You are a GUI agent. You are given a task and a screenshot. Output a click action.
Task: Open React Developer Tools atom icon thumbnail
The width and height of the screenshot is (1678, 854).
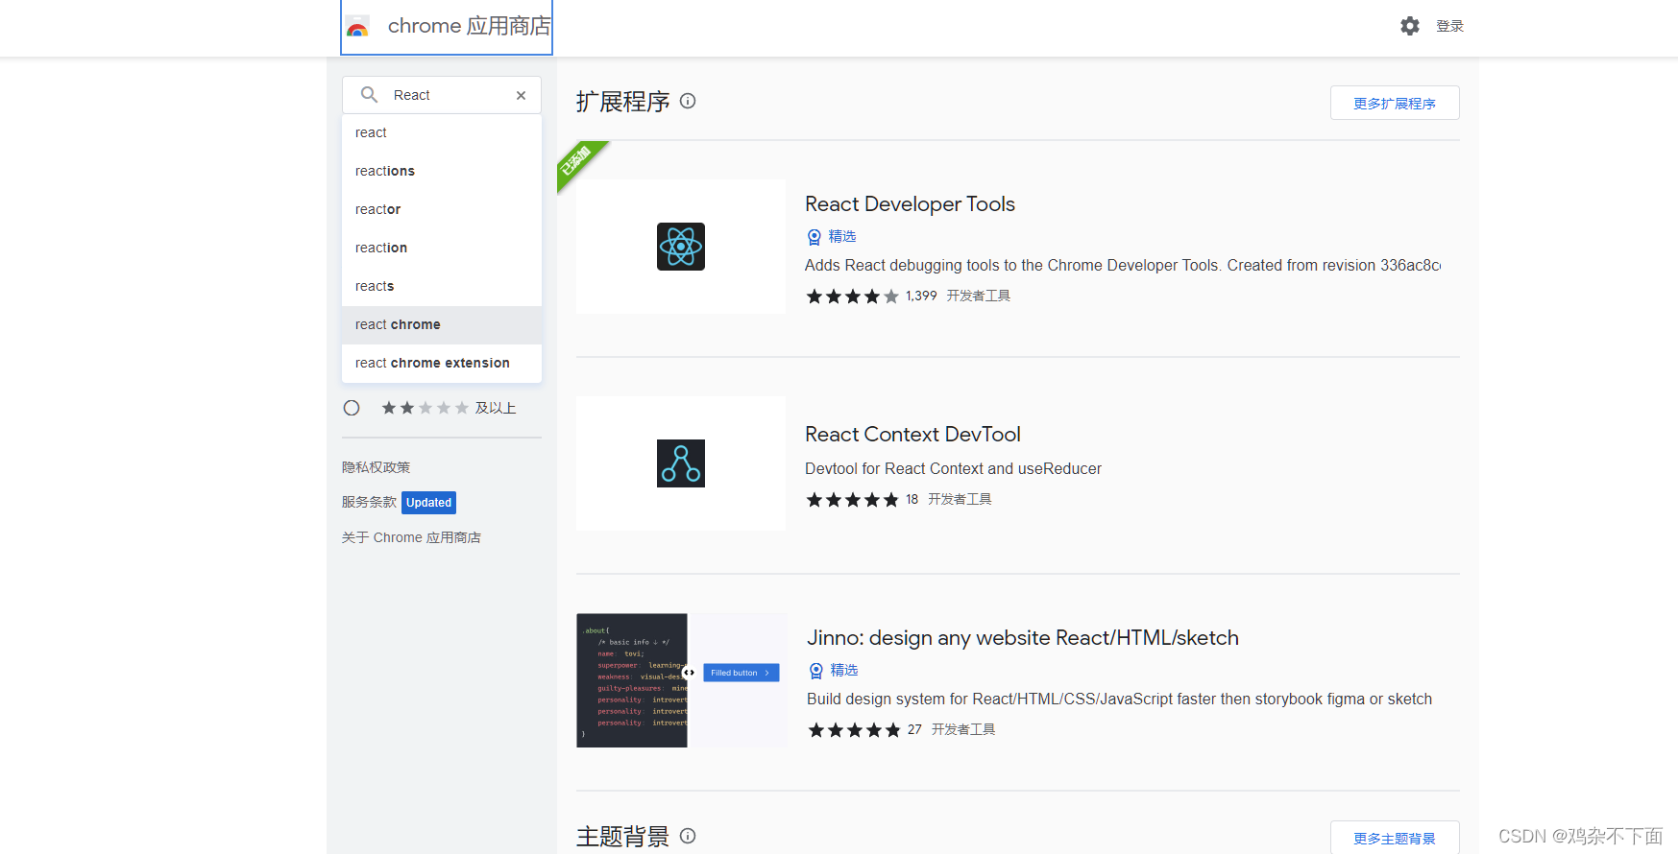[681, 247]
